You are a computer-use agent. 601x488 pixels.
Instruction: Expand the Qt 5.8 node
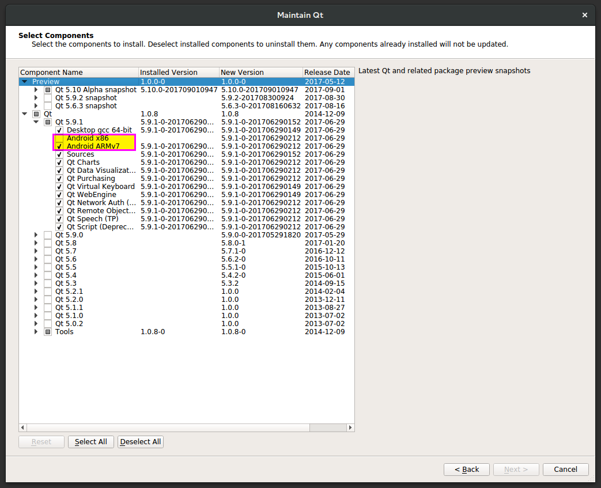(36, 243)
